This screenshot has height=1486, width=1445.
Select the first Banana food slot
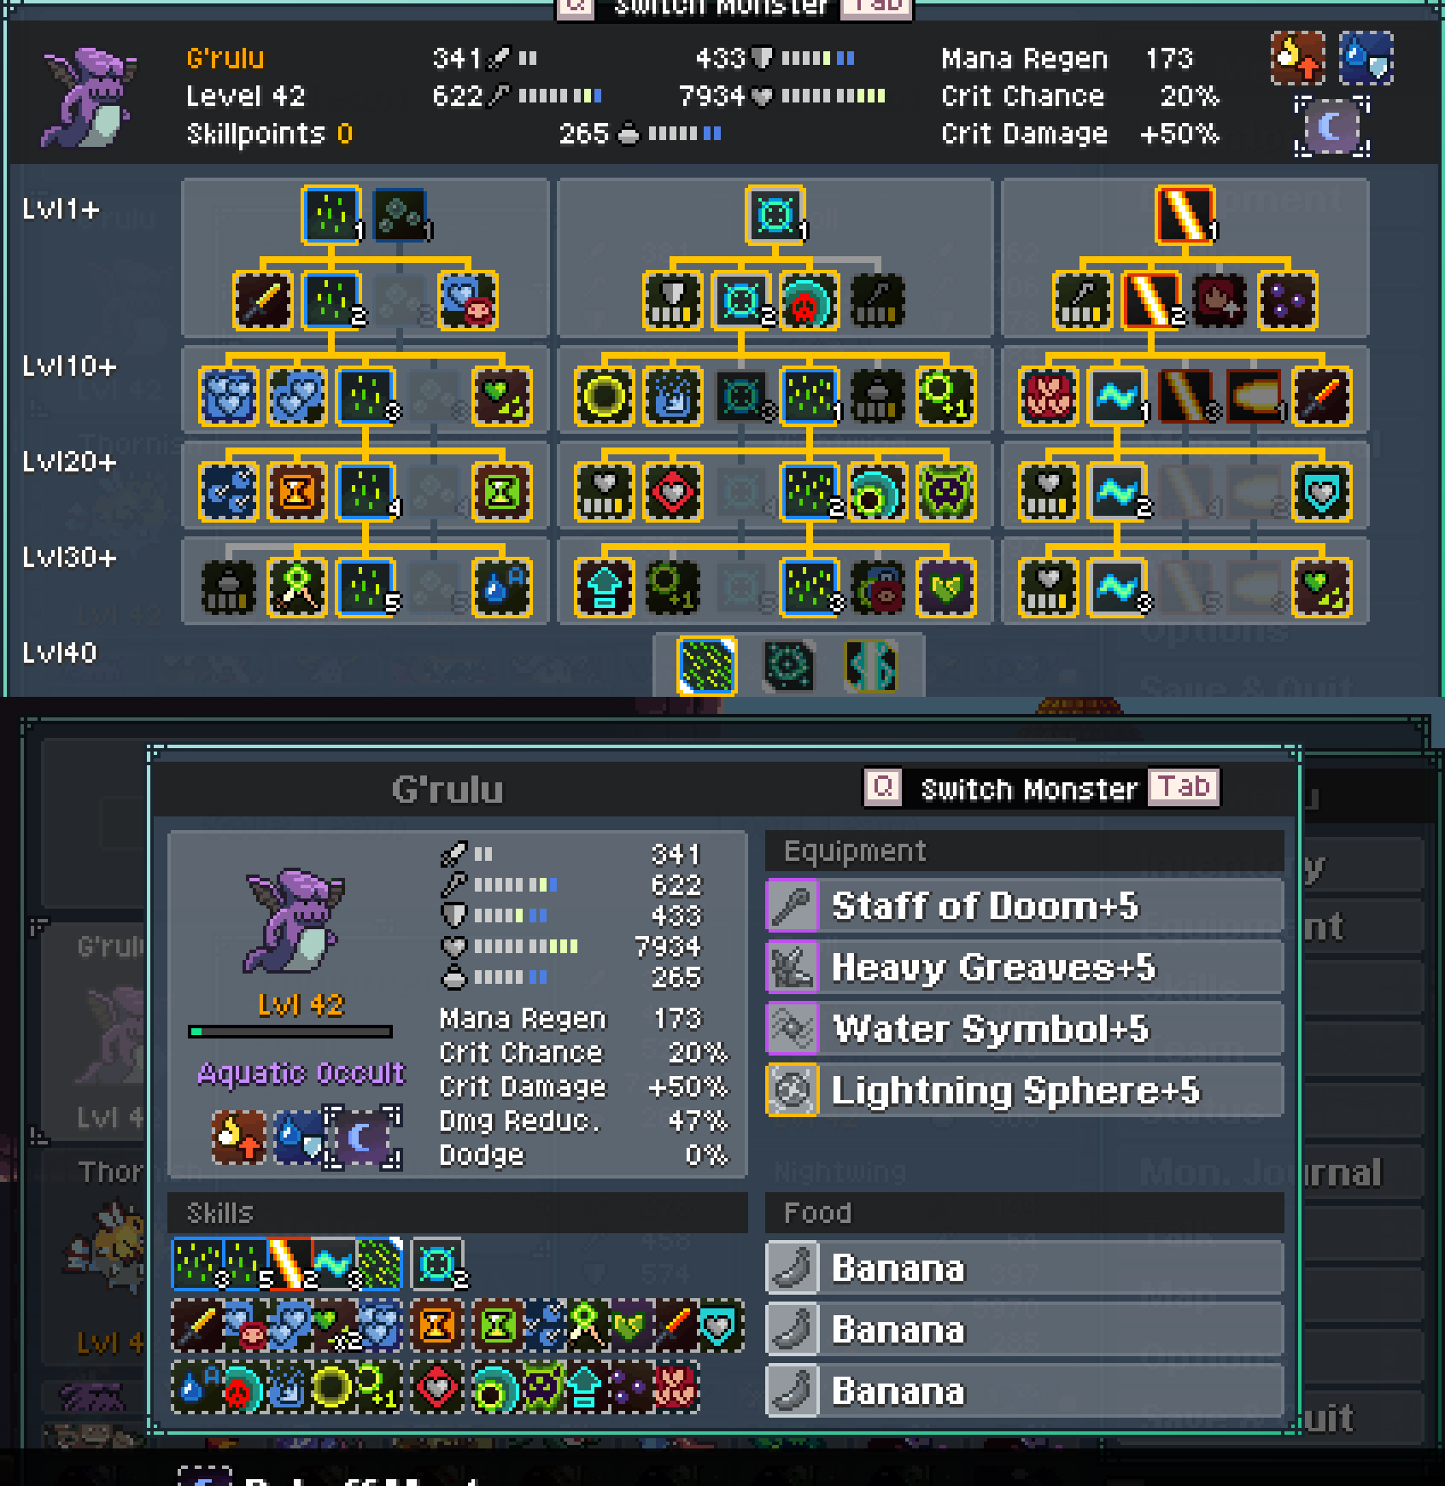click(x=1025, y=1268)
